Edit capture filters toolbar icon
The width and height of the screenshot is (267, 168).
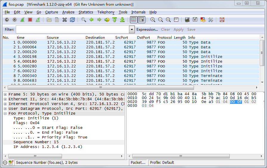click(x=187, y=20)
